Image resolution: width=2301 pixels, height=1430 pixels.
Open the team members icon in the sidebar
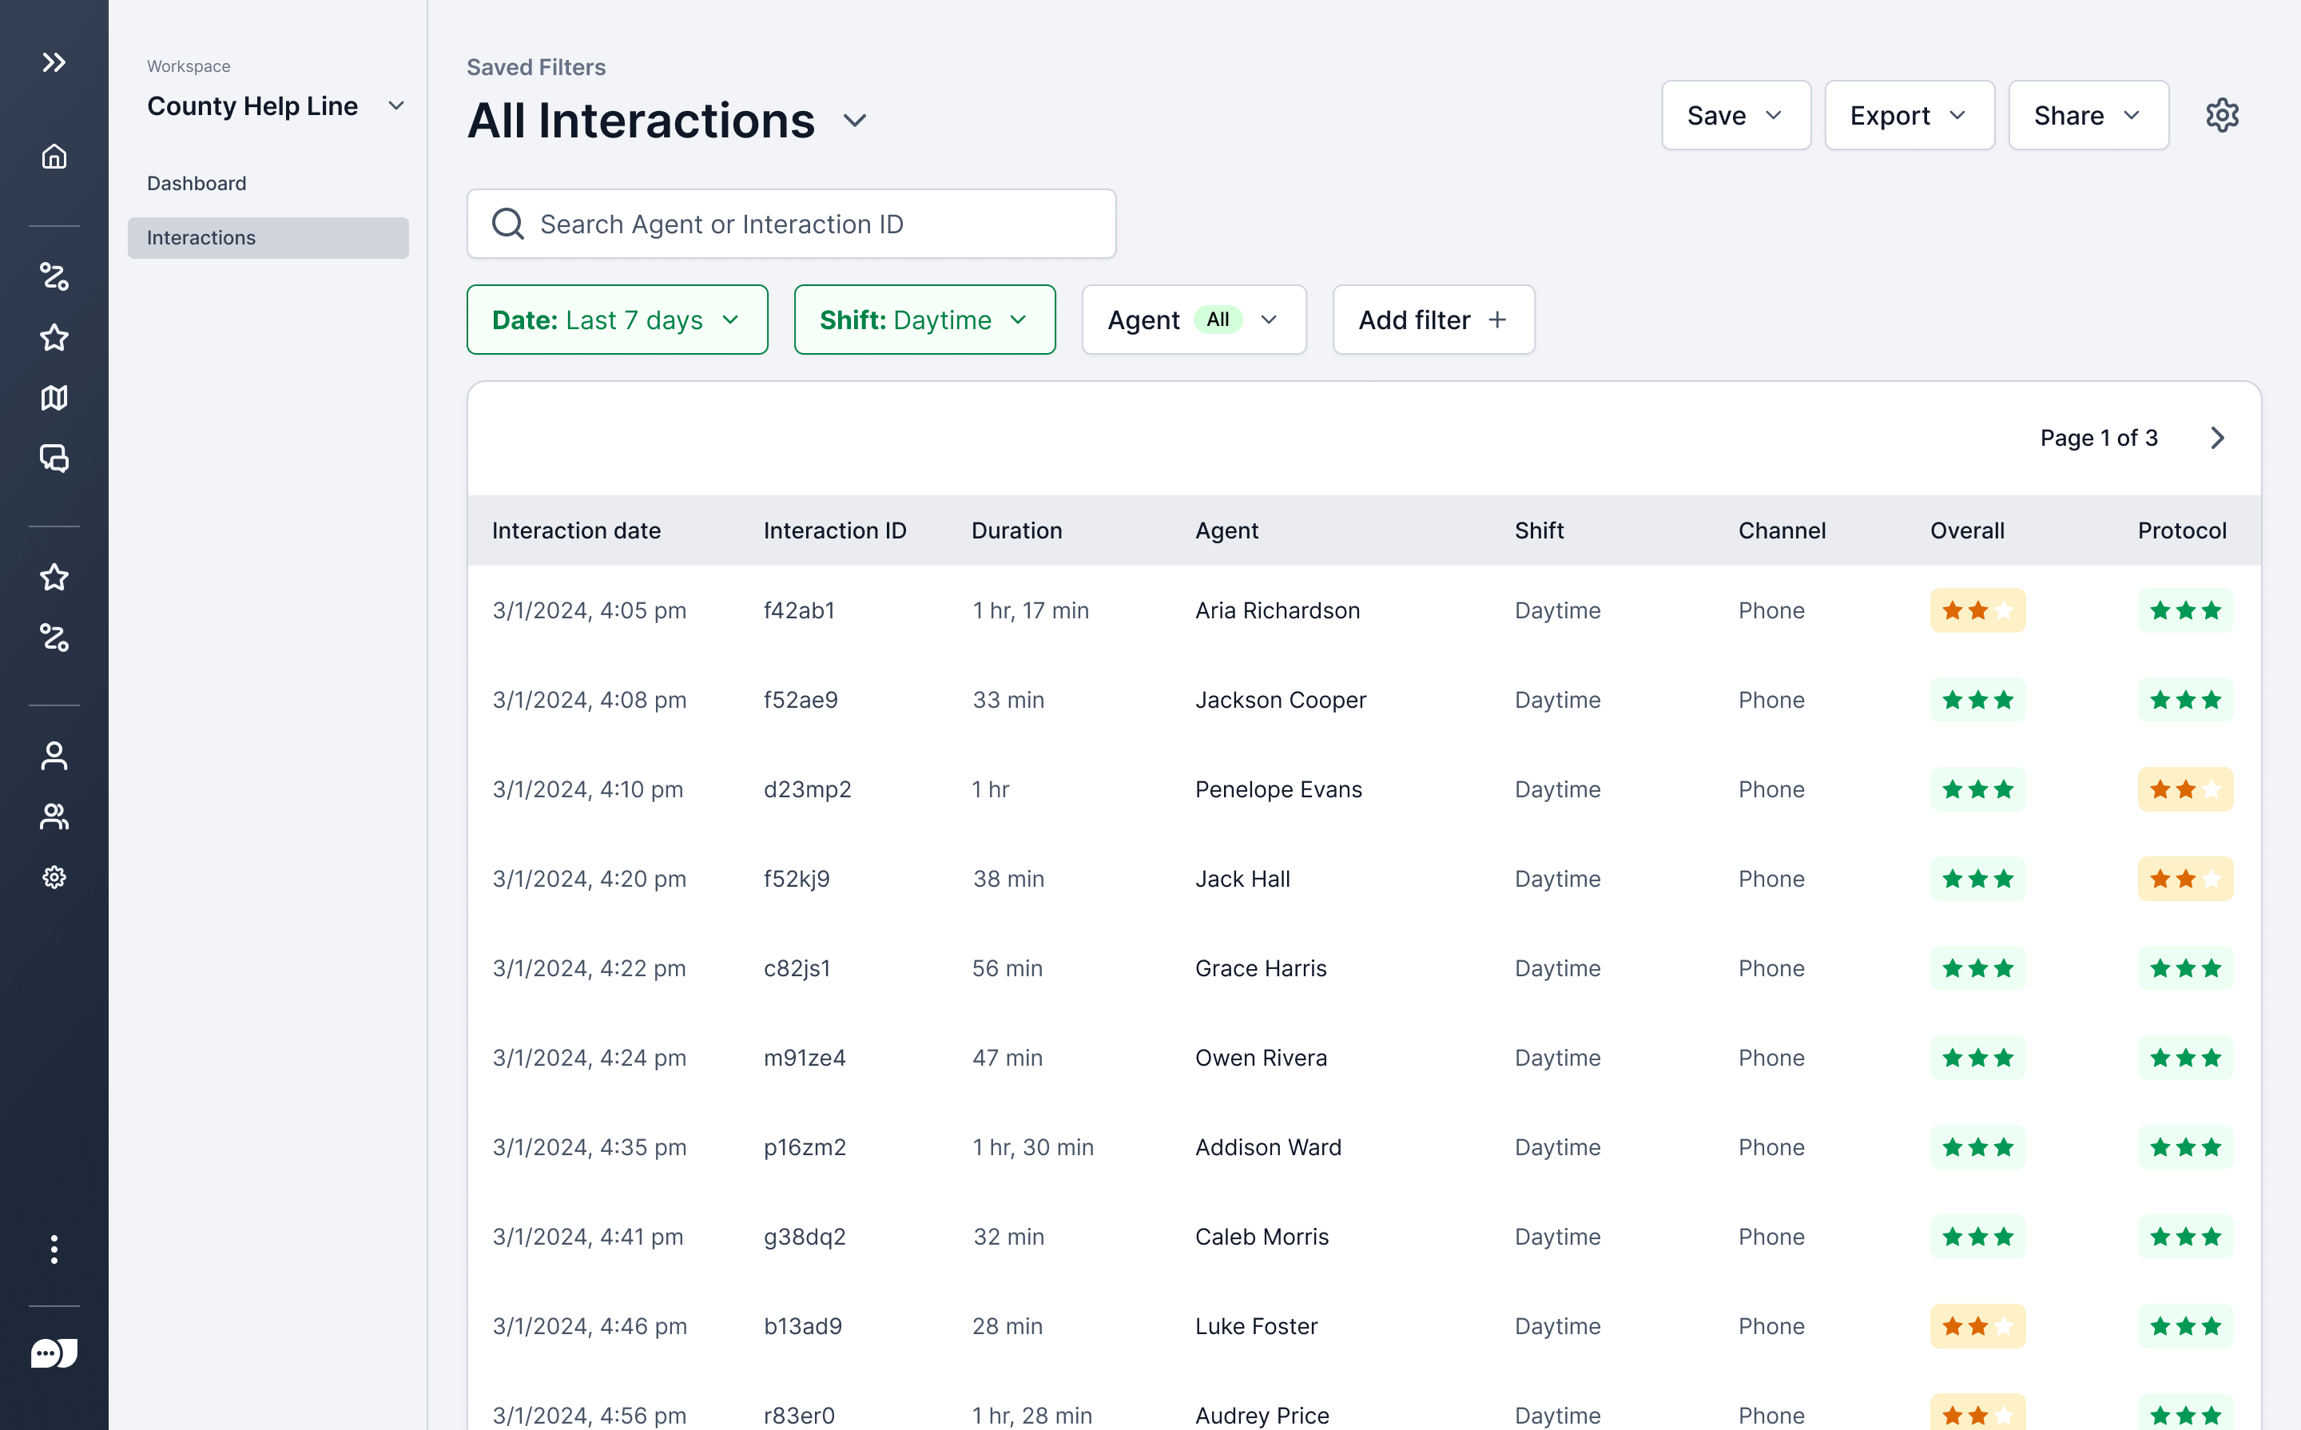click(x=54, y=816)
